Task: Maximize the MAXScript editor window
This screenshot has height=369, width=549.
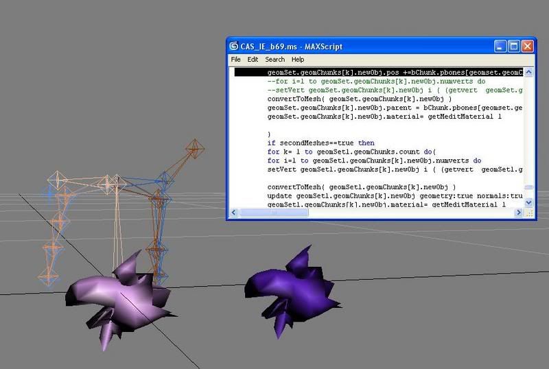Action: pos(514,46)
